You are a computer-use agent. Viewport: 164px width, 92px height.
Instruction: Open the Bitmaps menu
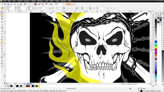click(x=40, y=1)
